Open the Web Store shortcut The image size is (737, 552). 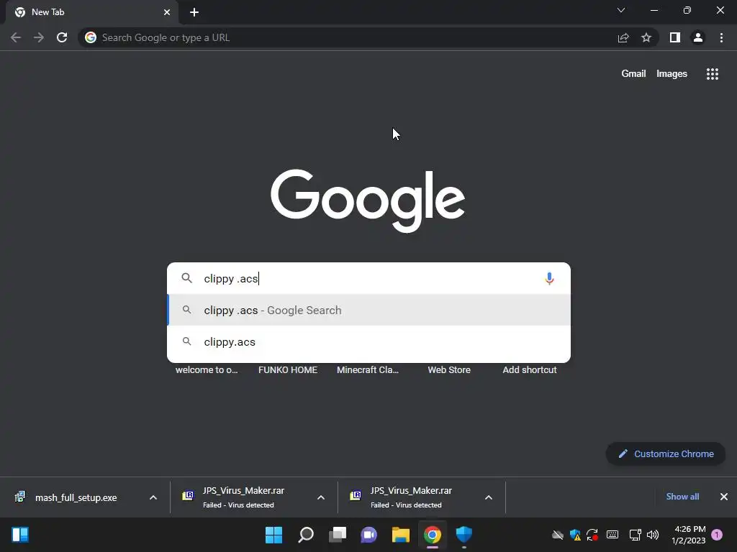pos(449,370)
